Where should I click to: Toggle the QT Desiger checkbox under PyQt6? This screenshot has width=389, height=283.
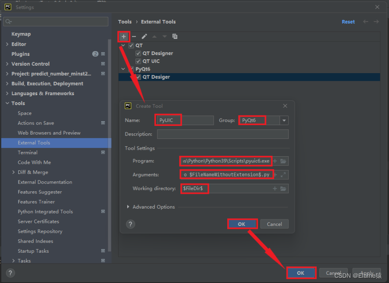138,77
